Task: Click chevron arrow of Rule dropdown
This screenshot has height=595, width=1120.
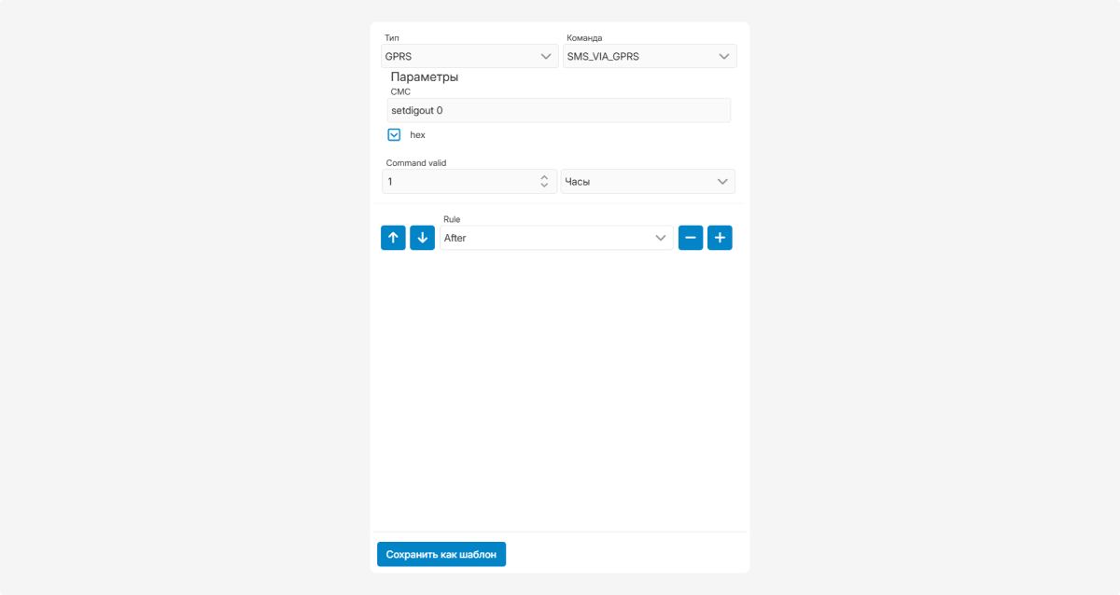Action: pos(661,238)
